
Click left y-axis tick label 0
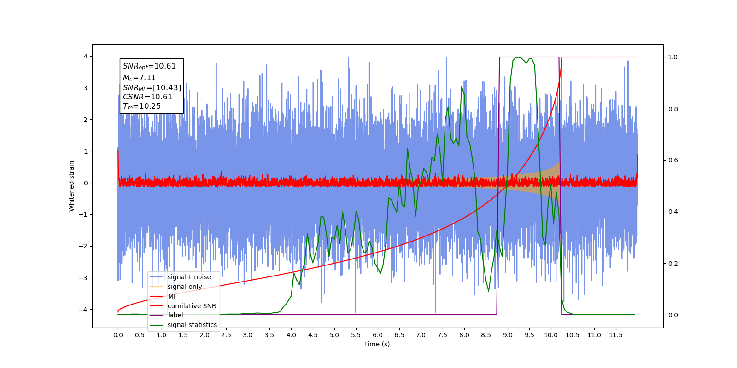click(86, 183)
